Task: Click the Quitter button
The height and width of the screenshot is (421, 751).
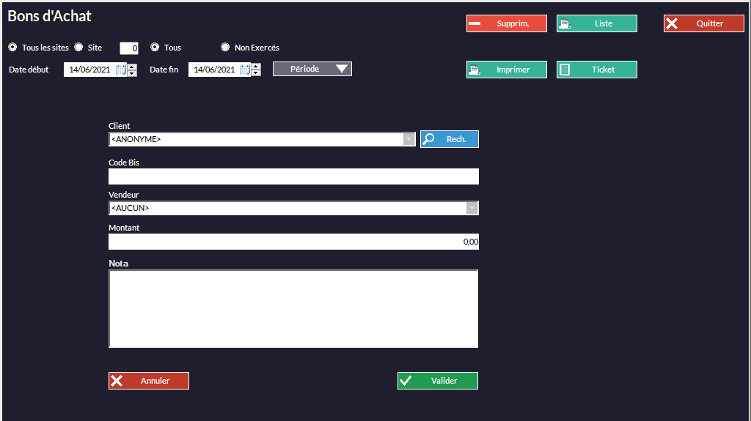Action: (x=703, y=23)
